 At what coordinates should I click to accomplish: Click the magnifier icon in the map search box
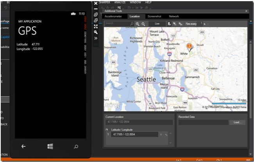tap(132, 24)
